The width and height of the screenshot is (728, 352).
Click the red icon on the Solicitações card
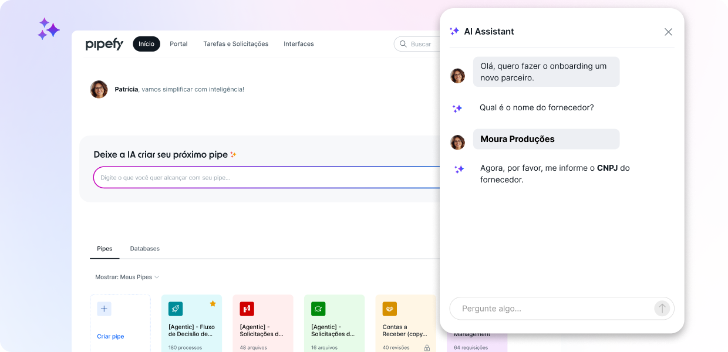[x=247, y=309]
